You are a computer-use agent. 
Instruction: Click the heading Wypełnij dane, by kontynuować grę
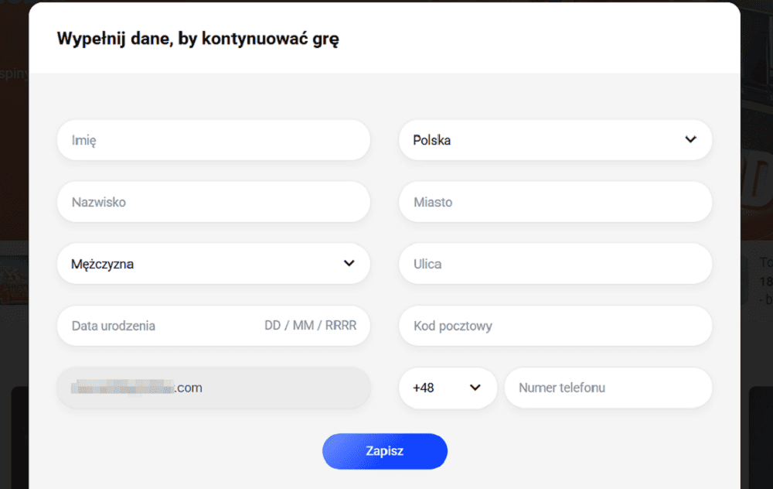(x=198, y=39)
